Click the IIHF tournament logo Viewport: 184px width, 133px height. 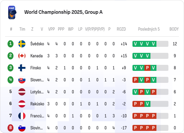pos(12,12)
